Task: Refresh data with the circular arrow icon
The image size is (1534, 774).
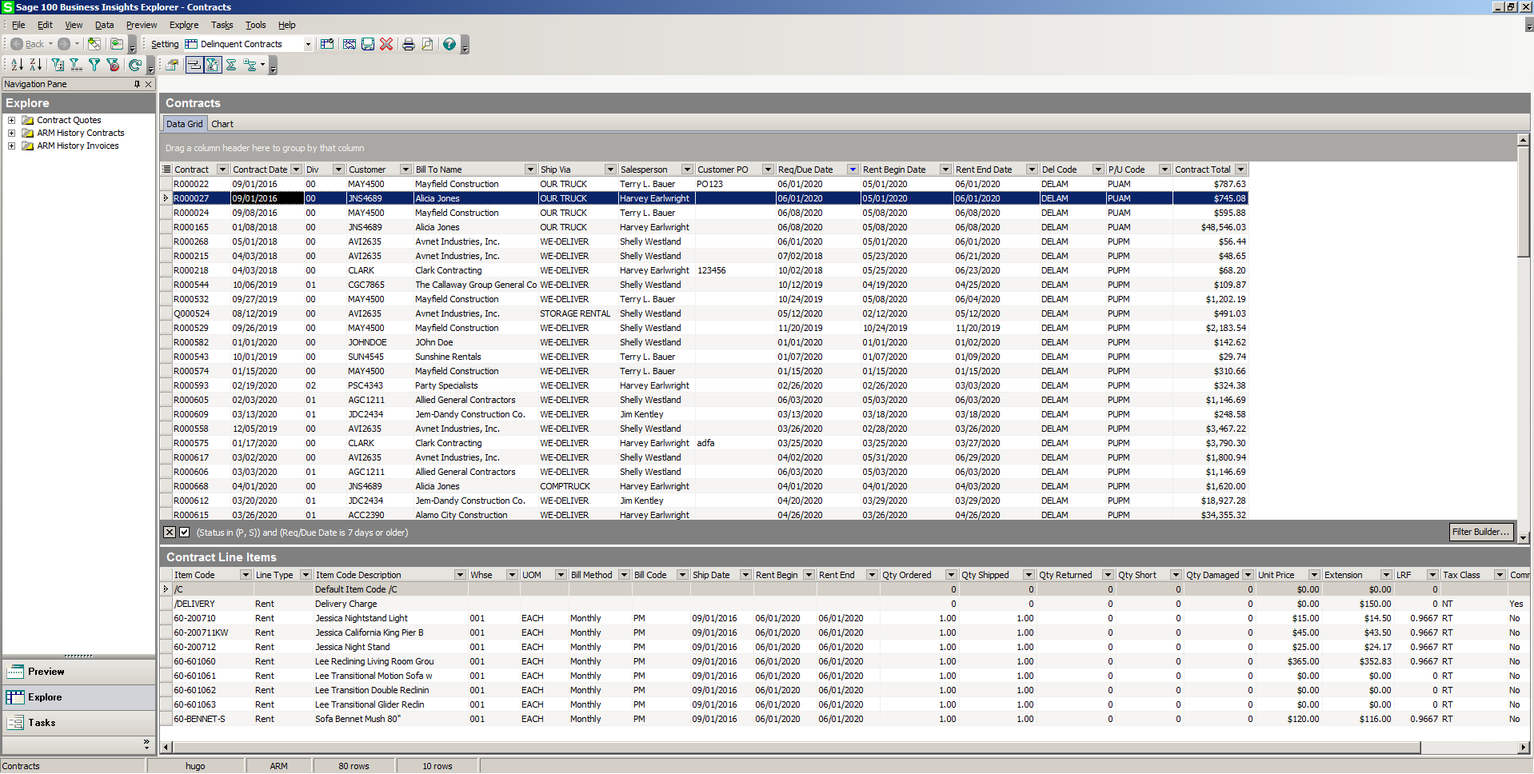Action: click(135, 65)
